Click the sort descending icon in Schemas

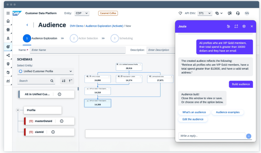point(64,81)
